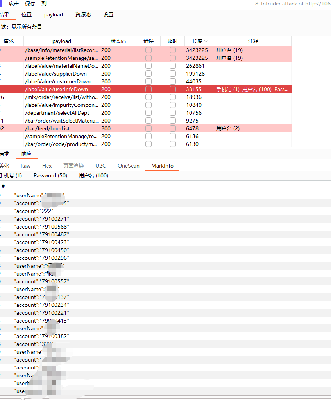Toggle 错误 checkbox for /labelValue/supplierDown row
Viewport: 331px width, 400px height.
click(x=149, y=74)
